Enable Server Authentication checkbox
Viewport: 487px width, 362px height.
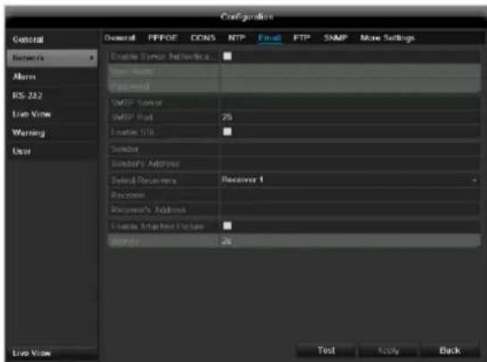pyautogui.click(x=228, y=56)
